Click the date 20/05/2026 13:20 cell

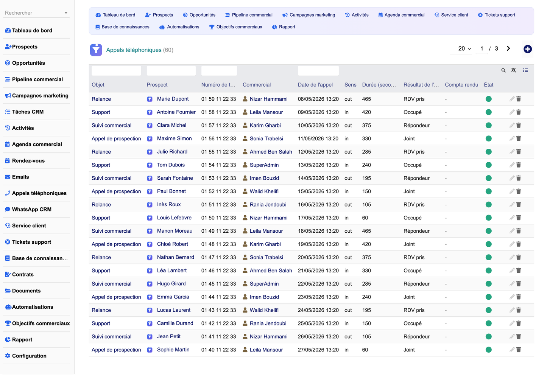(318, 258)
